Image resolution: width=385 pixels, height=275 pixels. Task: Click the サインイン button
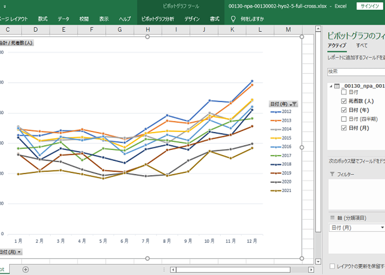(x=370, y=6)
